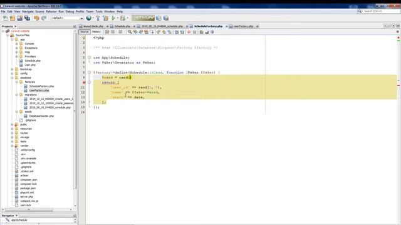Run the project with green play icon
The height and width of the screenshot is (225, 401).
tap(113, 18)
